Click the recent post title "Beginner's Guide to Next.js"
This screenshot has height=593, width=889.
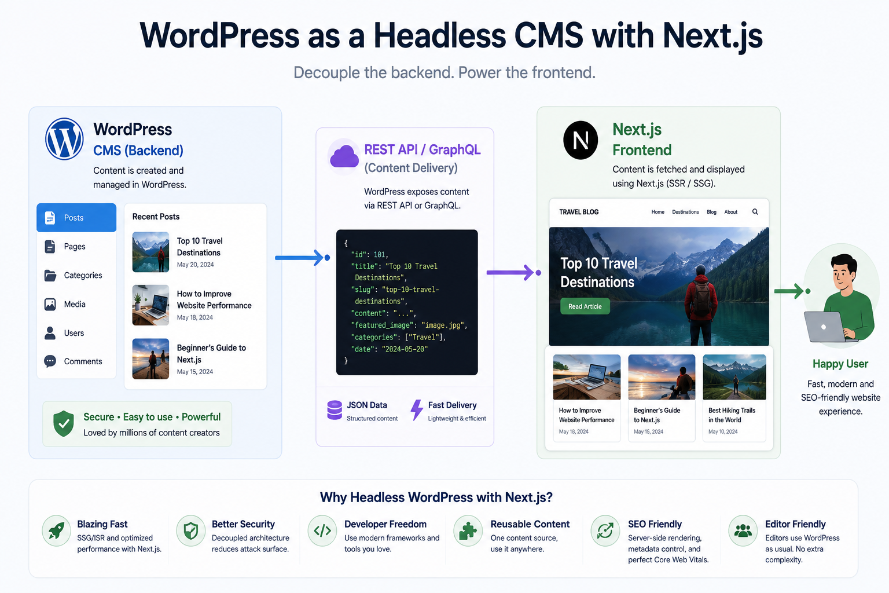pyautogui.click(x=211, y=353)
